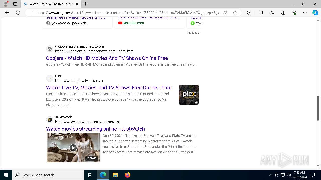Open Watch movies streaming online JustWatch
Screen dimensions: 321x180
(96, 129)
